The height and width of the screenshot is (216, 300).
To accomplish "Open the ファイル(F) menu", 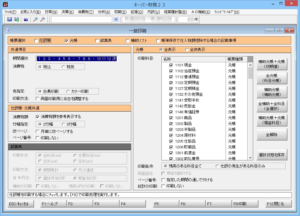I will 10,12.
